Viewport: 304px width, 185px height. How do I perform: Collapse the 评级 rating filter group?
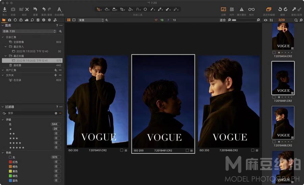pyautogui.click(x=2, y=120)
